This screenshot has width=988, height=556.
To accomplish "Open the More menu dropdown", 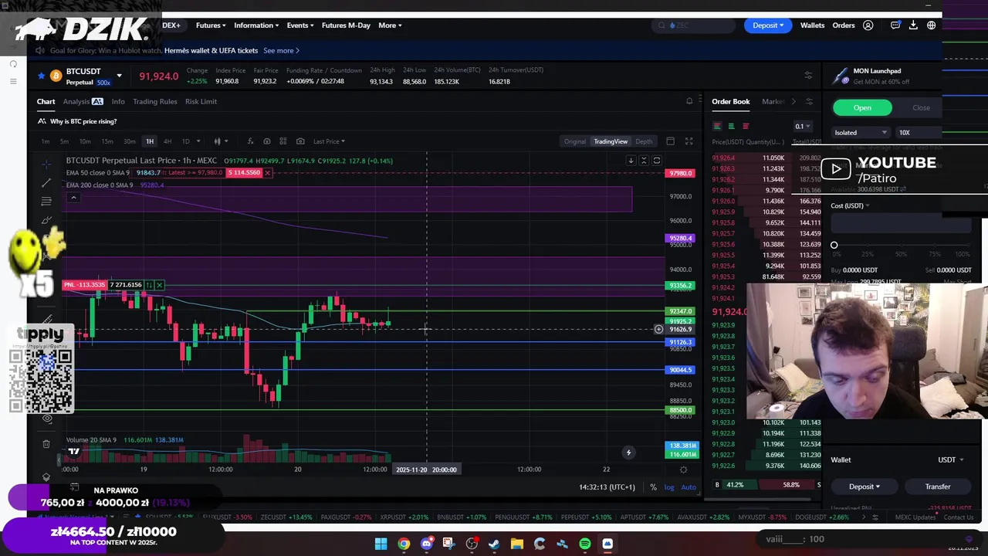I will pyautogui.click(x=391, y=25).
